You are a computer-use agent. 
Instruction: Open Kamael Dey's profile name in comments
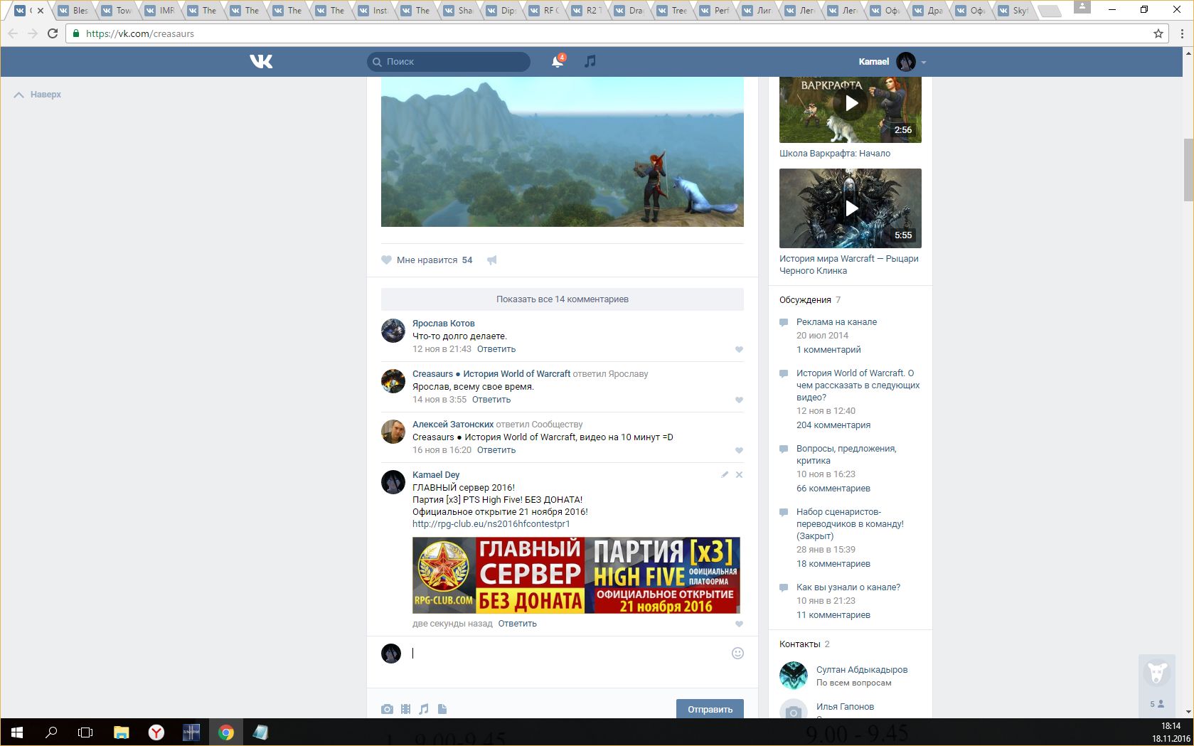coord(436,475)
